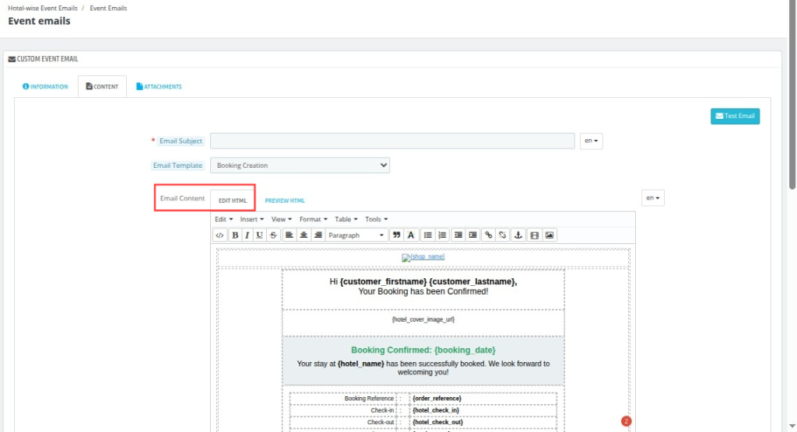Insert an image into the email
This screenshot has height=432, width=797.
(549, 235)
